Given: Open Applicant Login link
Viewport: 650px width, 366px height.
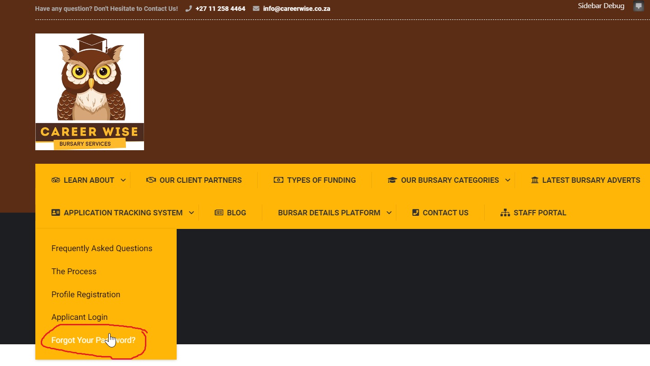Looking at the screenshot, I should tap(80, 317).
